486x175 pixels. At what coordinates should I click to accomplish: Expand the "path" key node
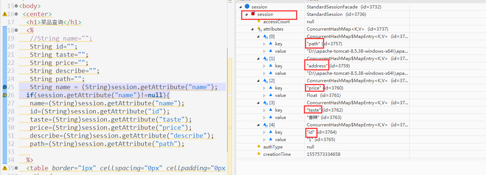(264, 43)
